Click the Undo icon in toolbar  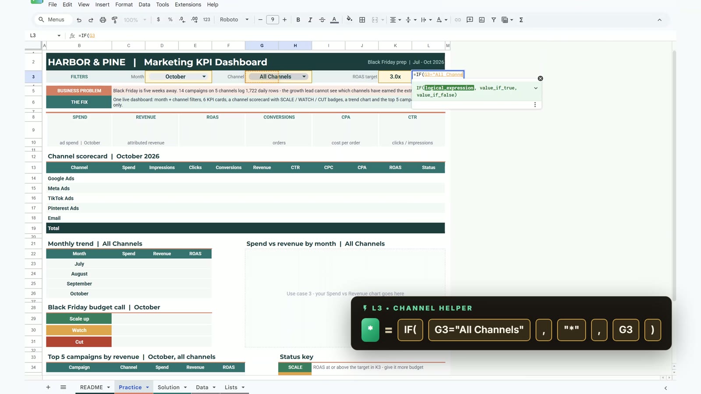[x=79, y=20]
